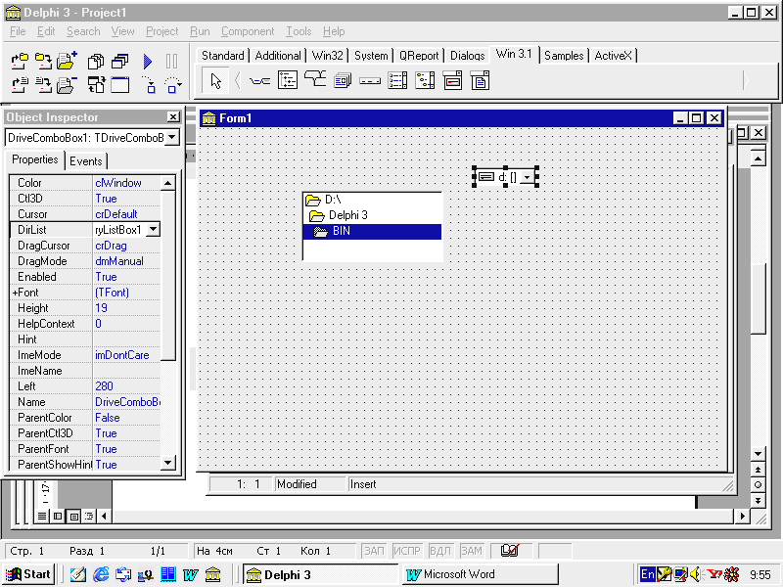Screen dimensions: 783x587
Task: Close the Object Inspector panel
Action: click(x=173, y=116)
